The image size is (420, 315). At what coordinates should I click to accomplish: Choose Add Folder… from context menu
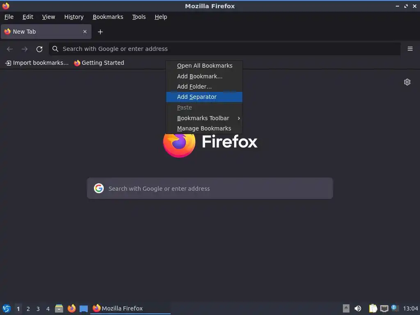pyautogui.click(x=204, y=87)
